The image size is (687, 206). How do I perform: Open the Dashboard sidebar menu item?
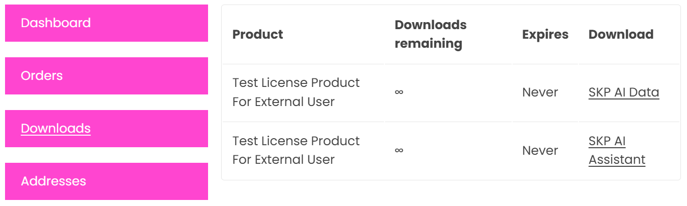click(x=56, y=23)
